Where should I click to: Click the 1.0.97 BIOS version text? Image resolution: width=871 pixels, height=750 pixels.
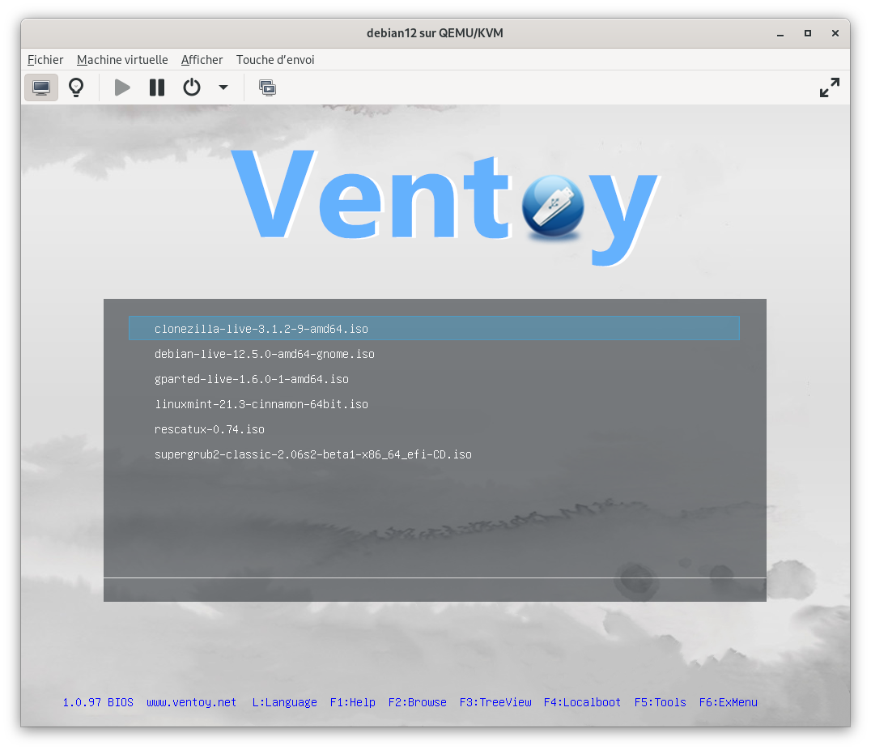point(98,703)
